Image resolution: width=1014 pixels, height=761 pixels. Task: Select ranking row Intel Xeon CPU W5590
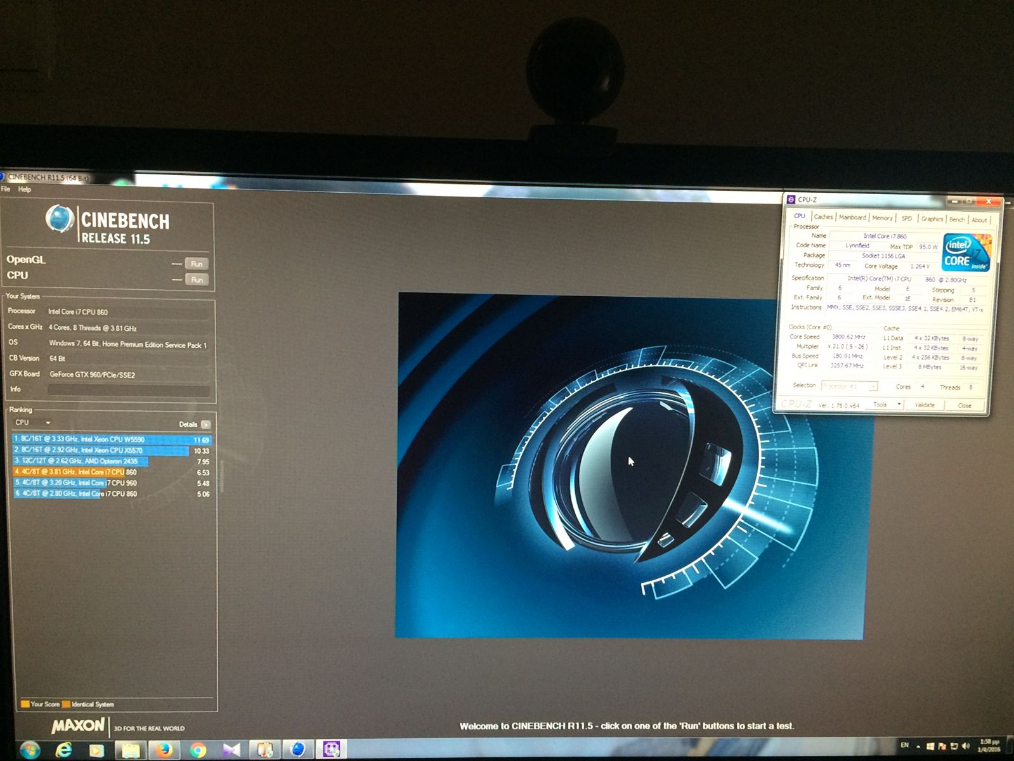tap(112, 439)
